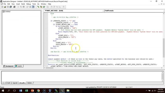Click the Project Workspace toggle icon
This screenshot has width=165, height=93.
[x=27, y=7]
